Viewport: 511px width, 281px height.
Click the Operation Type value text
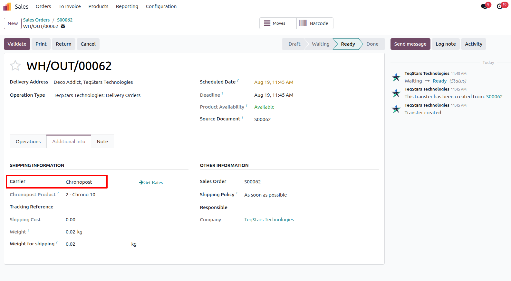click(97, 95)
